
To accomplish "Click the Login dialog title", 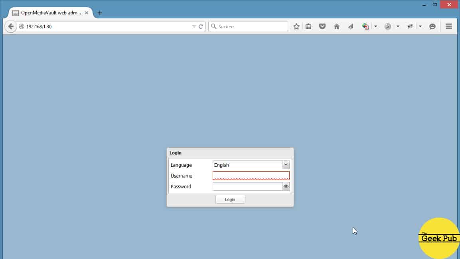I will pyautogui.click(x=176, y=153).
